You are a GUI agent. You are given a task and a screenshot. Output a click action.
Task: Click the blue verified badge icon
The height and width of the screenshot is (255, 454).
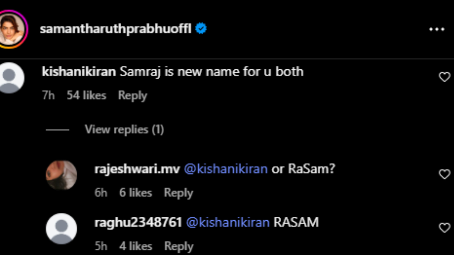coord(201,29)
